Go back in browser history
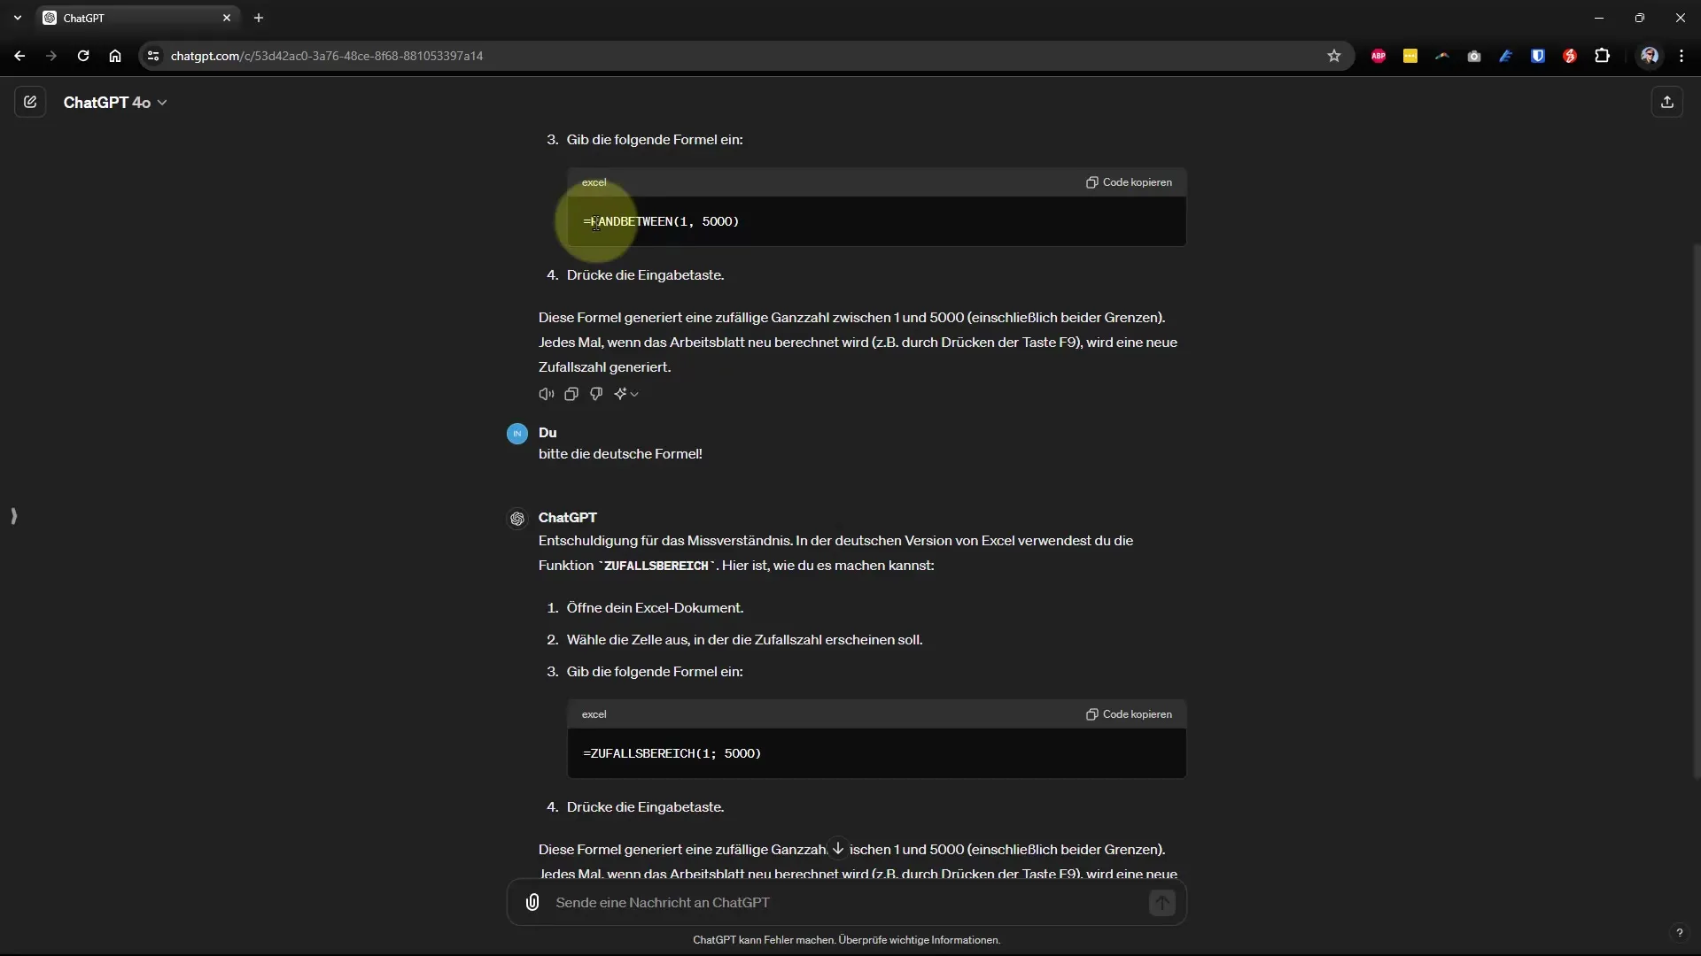Image resolution: width=1701 pixels, height=956 pixels. click(x=19, y=56)
